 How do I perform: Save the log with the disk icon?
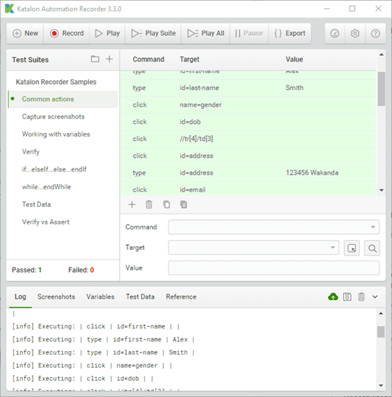tap(347, 297)
